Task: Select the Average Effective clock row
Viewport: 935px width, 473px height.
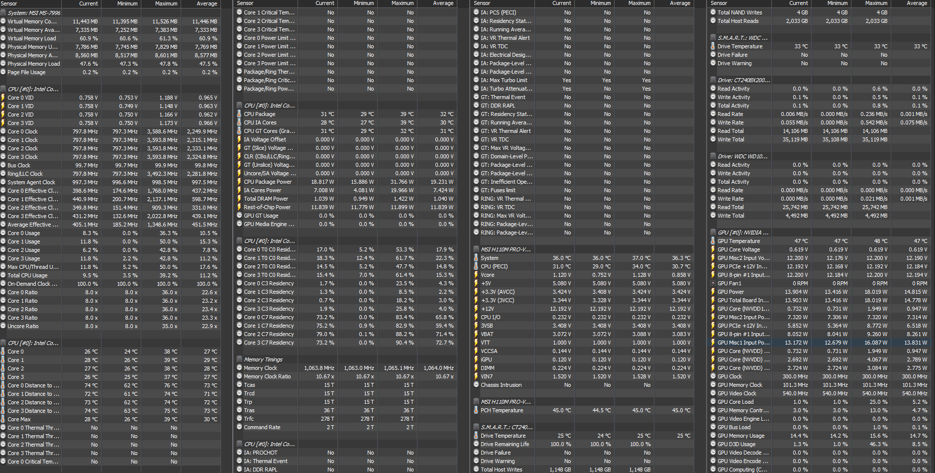Action: coord(110,225)
